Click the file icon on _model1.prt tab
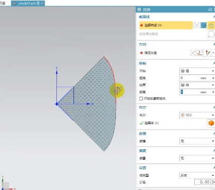Image resolution: width=215 pixels, height=190 pixels. (x=15, y=3)
